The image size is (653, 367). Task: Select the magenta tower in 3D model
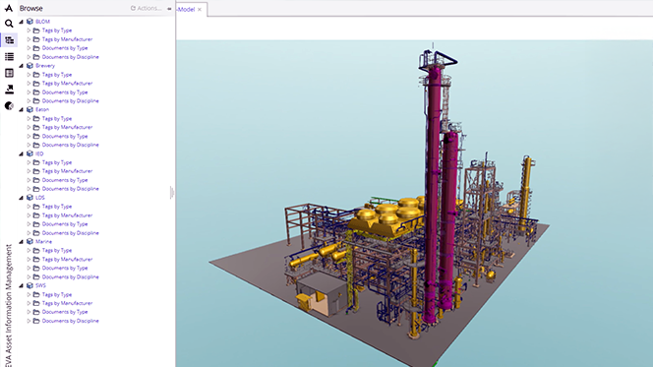(433, 188)
